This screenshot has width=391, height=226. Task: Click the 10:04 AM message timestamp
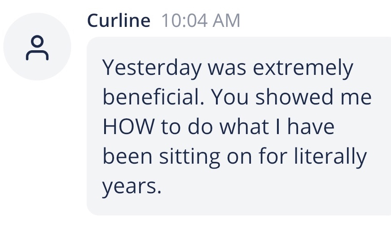(200, 21)
